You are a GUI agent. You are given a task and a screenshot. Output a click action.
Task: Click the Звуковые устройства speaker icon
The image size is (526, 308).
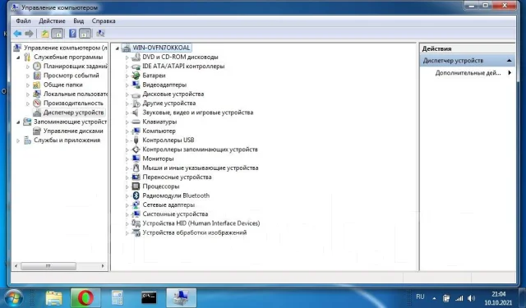click(136, 113)
